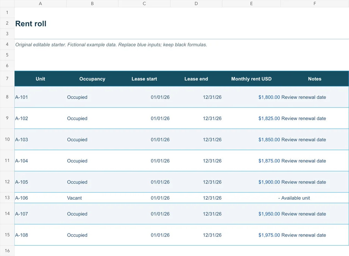Click the italic "Original editable starter" note
This screenshot has height=256, width=349.
111,45
